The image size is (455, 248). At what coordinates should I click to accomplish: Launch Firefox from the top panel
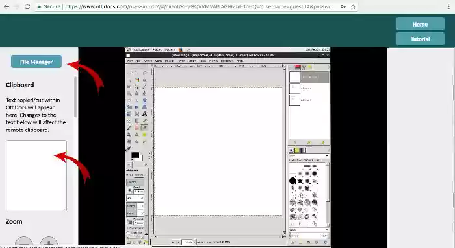(181, 49)
